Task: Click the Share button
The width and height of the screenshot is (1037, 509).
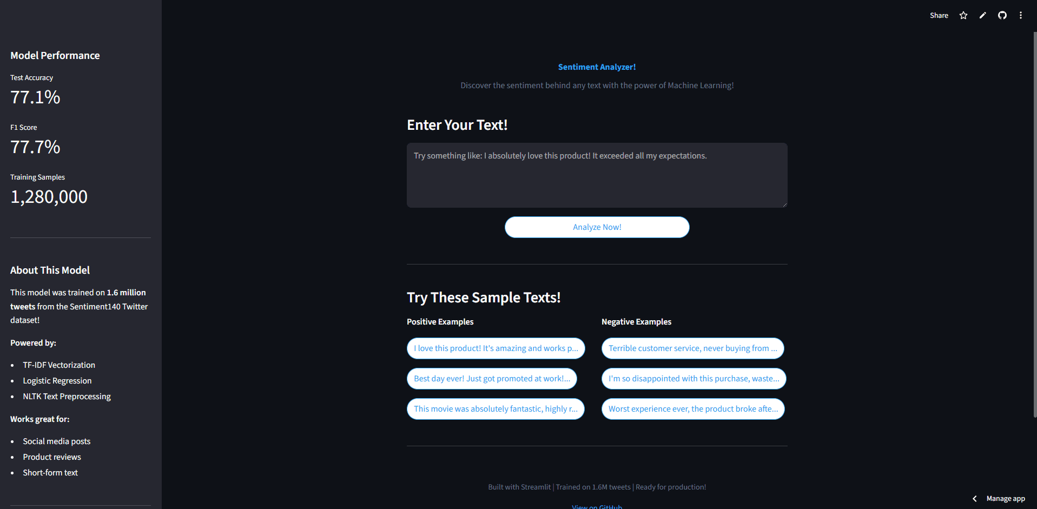Action: tap(939, 15)
